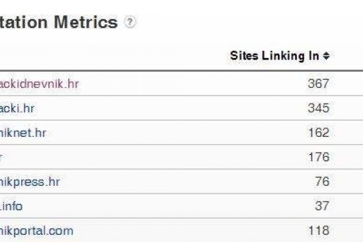The width and height of the screenshot is (363, 242).
Task: Select the 345 sites linking value
Action: 318,108
